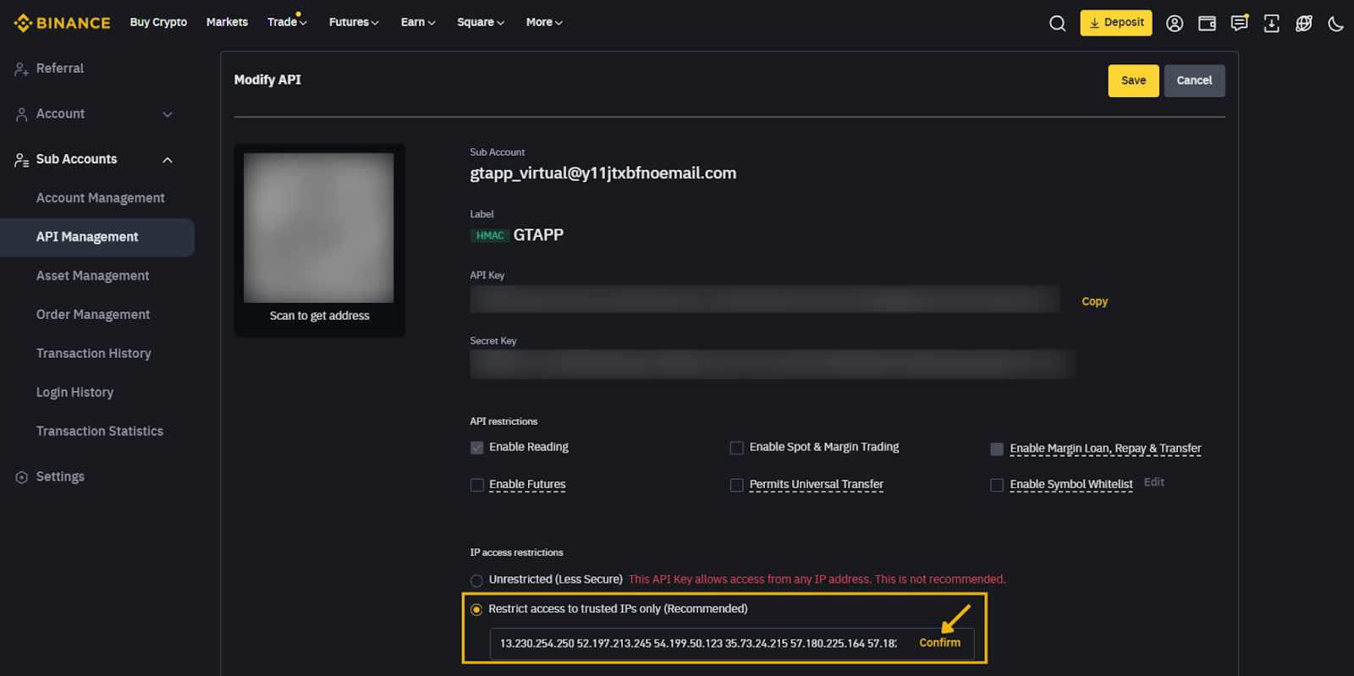This screenshot has width=1354, height=676.
Task: Click the download app icon
Action: (1271, 24)
